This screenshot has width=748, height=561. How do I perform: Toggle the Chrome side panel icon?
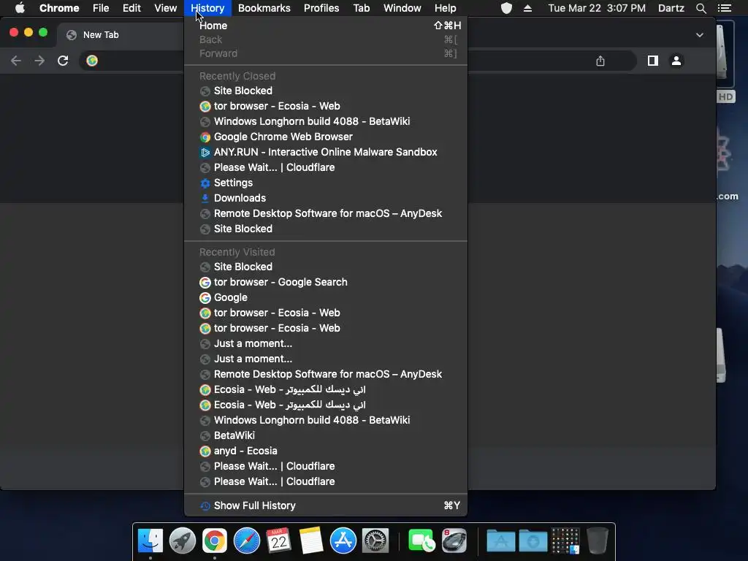(652, 61)
